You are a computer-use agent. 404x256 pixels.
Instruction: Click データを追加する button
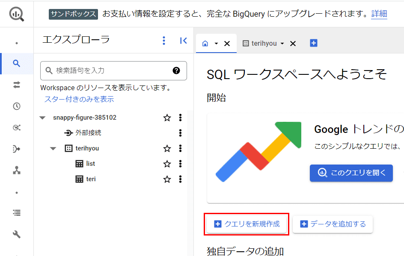[x=333, y=224]
